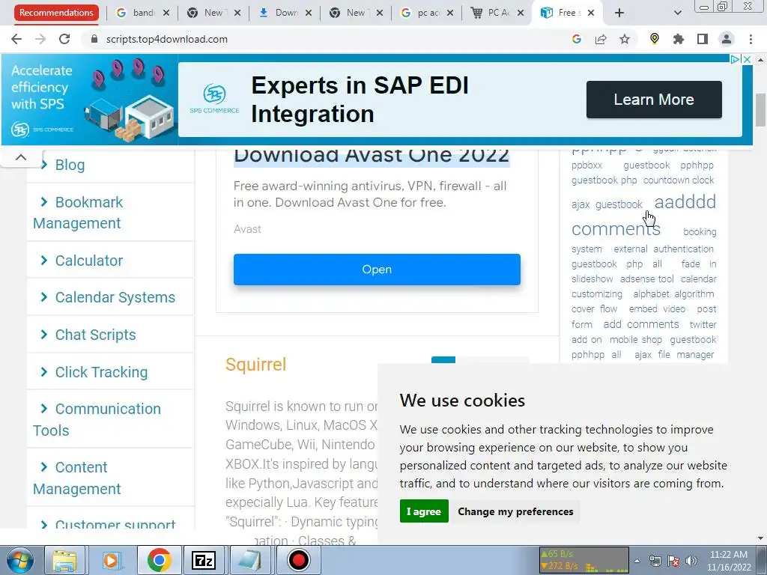767x575 pixels.
Task: Switch to the 'pc ac' Google search tab
Action: point(427,13)
